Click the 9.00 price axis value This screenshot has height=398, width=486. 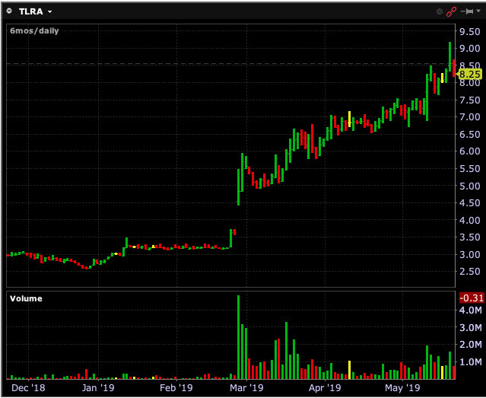coord(469,49)
